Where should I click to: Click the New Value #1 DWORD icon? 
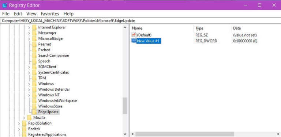click(x=134, y=41)
